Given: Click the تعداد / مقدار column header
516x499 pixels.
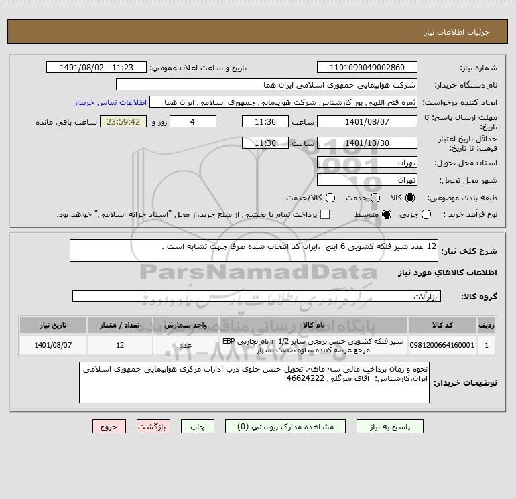Looking at the screenshot, I should pyautogui.click(x=120, y=326).
